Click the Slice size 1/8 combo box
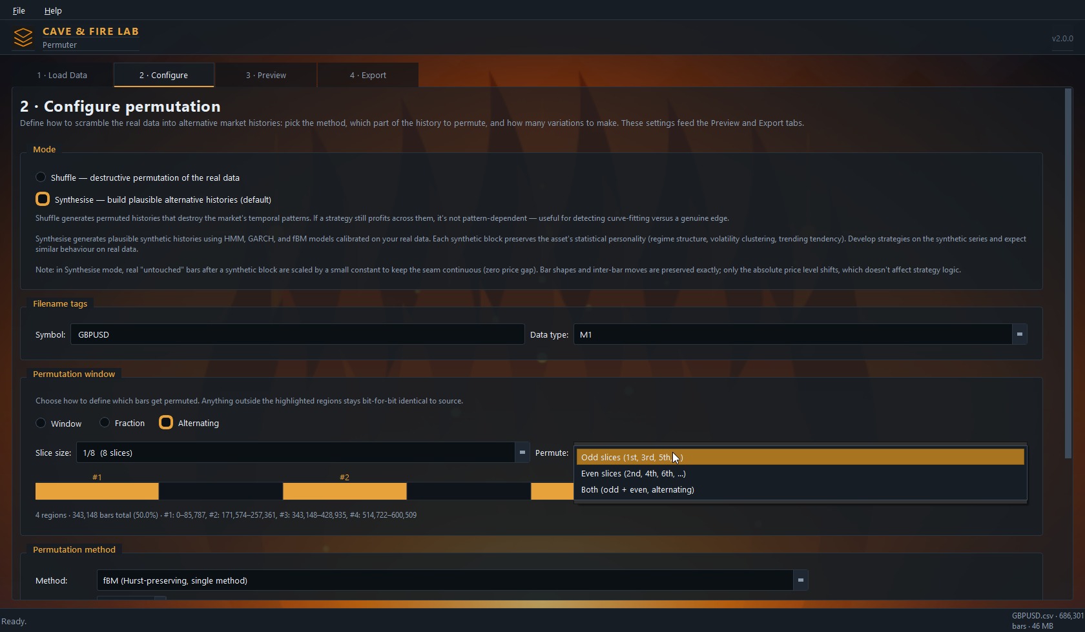The width and height of the screenshot is (1085, 632). (x=303, y=453)
